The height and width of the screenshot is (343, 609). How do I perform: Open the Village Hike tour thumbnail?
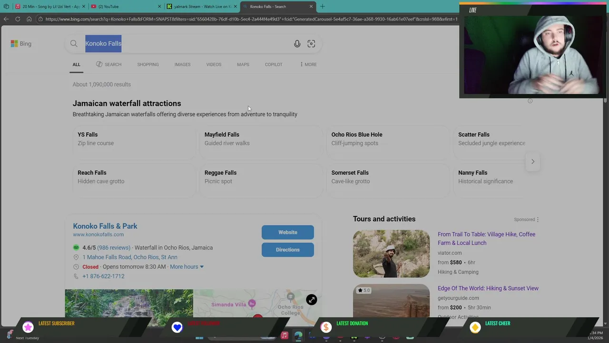coord(391,253)
